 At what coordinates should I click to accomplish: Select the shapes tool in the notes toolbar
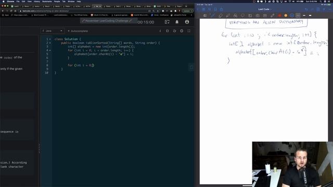pos(235,16)
